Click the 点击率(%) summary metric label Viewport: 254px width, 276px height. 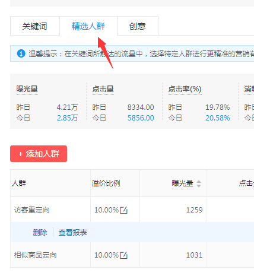(185, 89)
